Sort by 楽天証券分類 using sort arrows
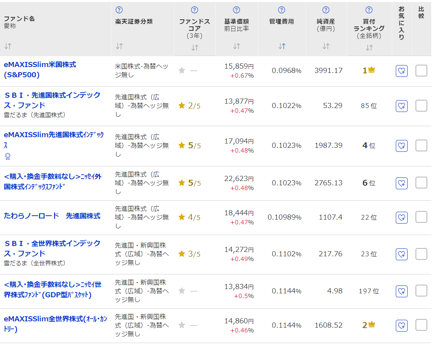Image resolution: width=434 pixels, height=345 pixels. coord(119,46)
